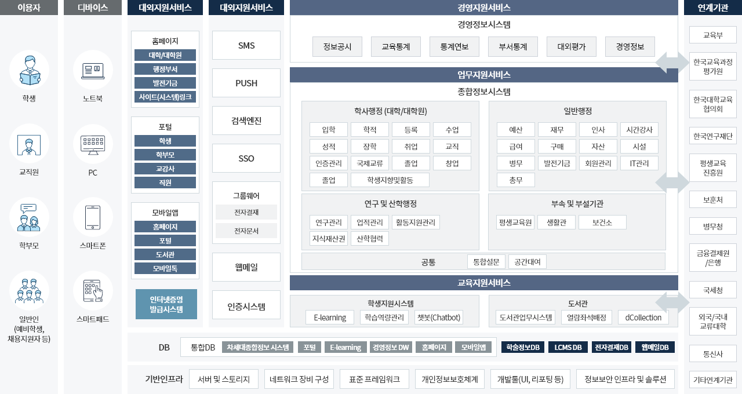Screen dimensions: 742x394
Task: Click the 인터넷증명 발급시스템 button
Action: click(166, 304)
